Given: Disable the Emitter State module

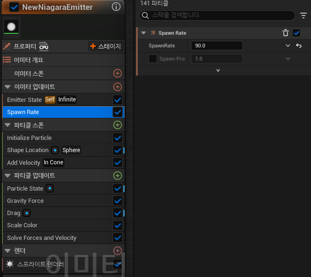Looking at the screenshot, I should coord(118,100).
